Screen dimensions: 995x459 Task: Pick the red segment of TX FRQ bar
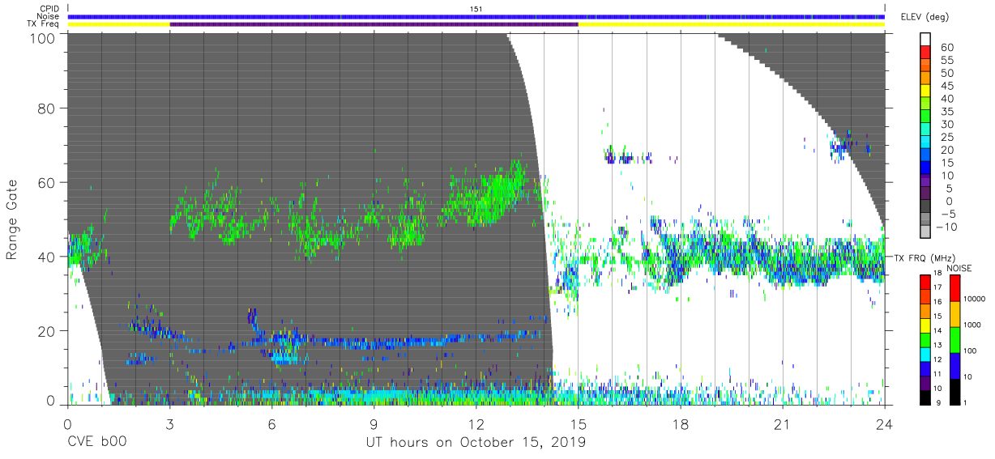pyautogui.click(x=925, y=282)
